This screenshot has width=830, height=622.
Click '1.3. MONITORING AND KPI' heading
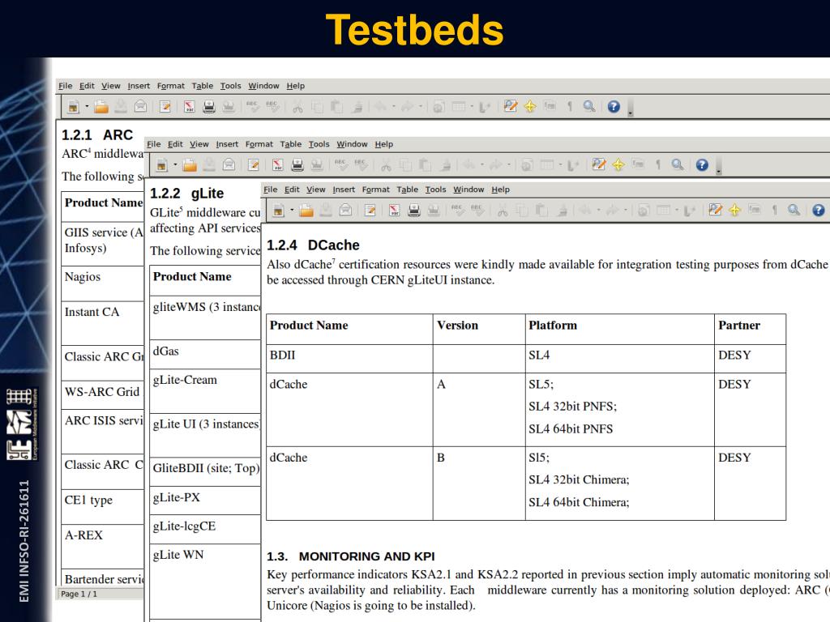(x=350, y=556)
